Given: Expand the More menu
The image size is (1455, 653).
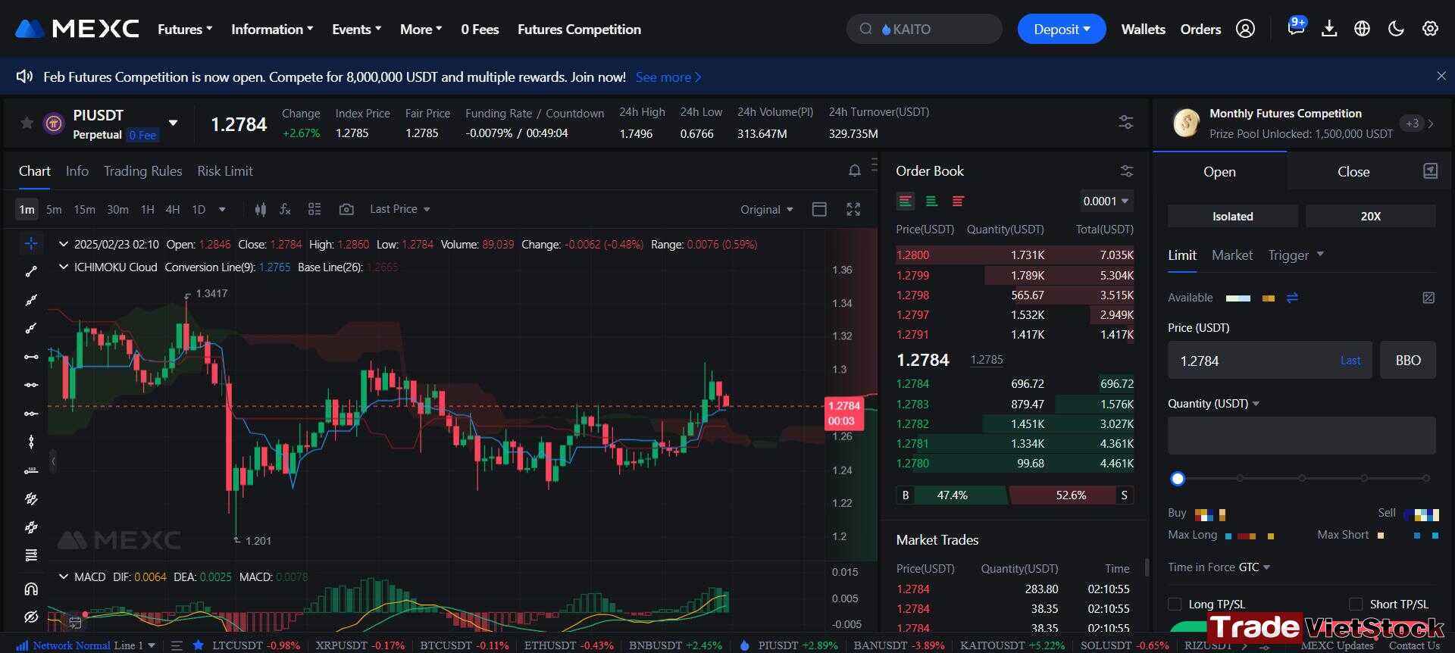Looking at the screenshot, I should [x=421, y=29].
